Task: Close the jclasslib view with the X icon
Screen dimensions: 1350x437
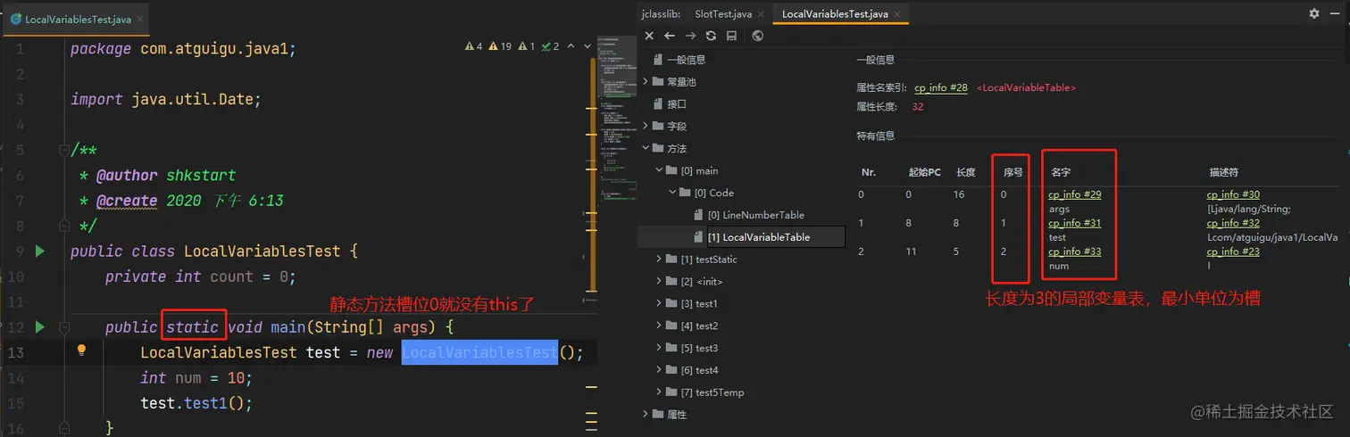Action: pos(649,36)
